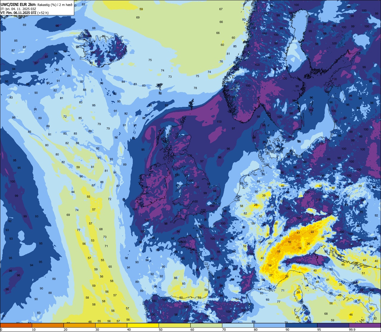This screenshot has height=332, width=381.
Task: Click the purple above-99.9% legend swatch
Action: click(365, 325)
